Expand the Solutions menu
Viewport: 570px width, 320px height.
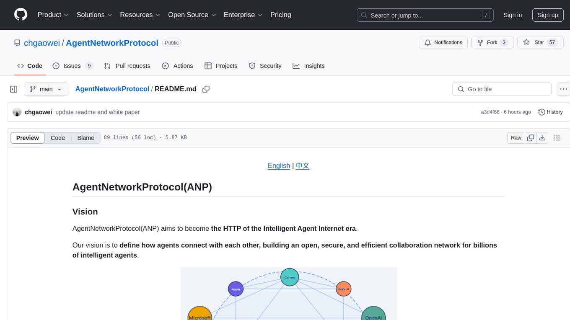point(94,15)
